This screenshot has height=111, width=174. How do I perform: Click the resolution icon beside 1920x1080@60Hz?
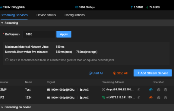click(1, 7)
